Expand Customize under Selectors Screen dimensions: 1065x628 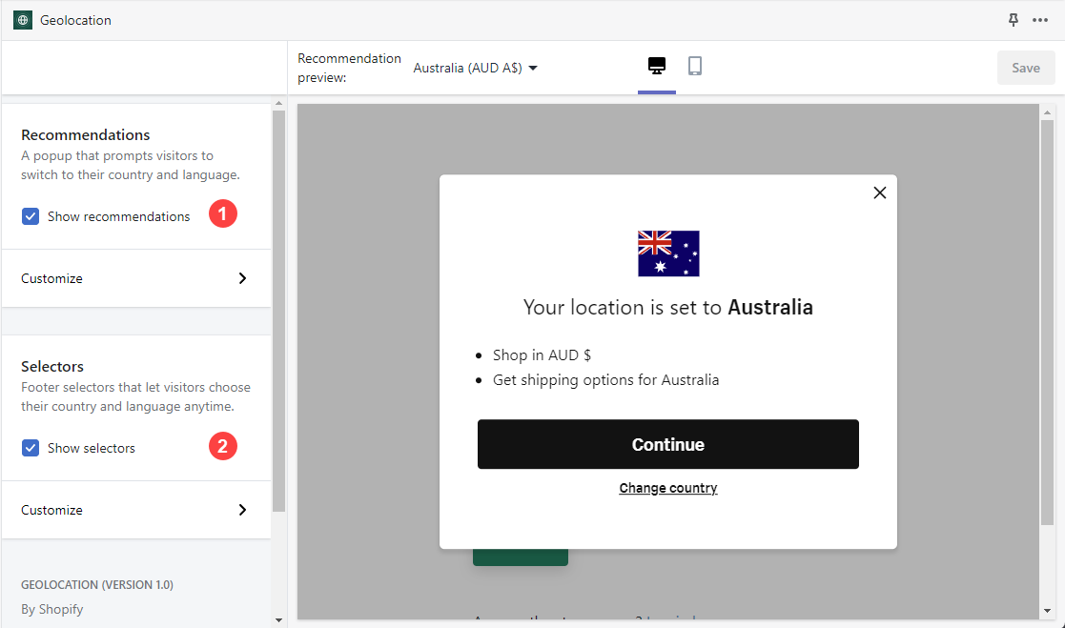point(135,510)
